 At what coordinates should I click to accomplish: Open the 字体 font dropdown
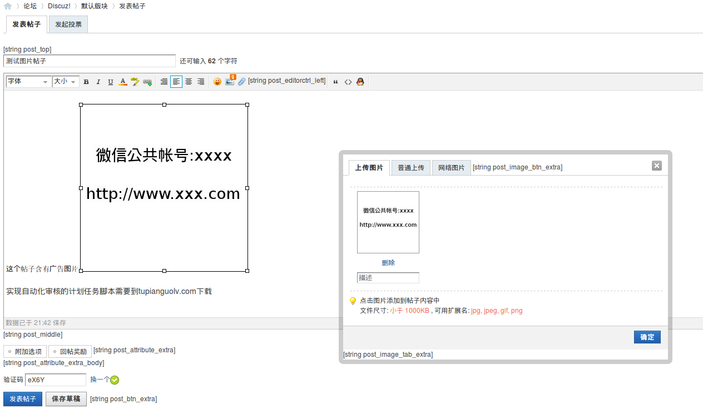pyautogui.click(x=28, y=81)
